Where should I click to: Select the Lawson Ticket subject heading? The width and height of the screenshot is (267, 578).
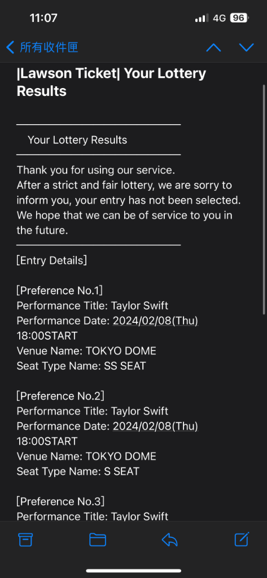click(x=111, y=82)
